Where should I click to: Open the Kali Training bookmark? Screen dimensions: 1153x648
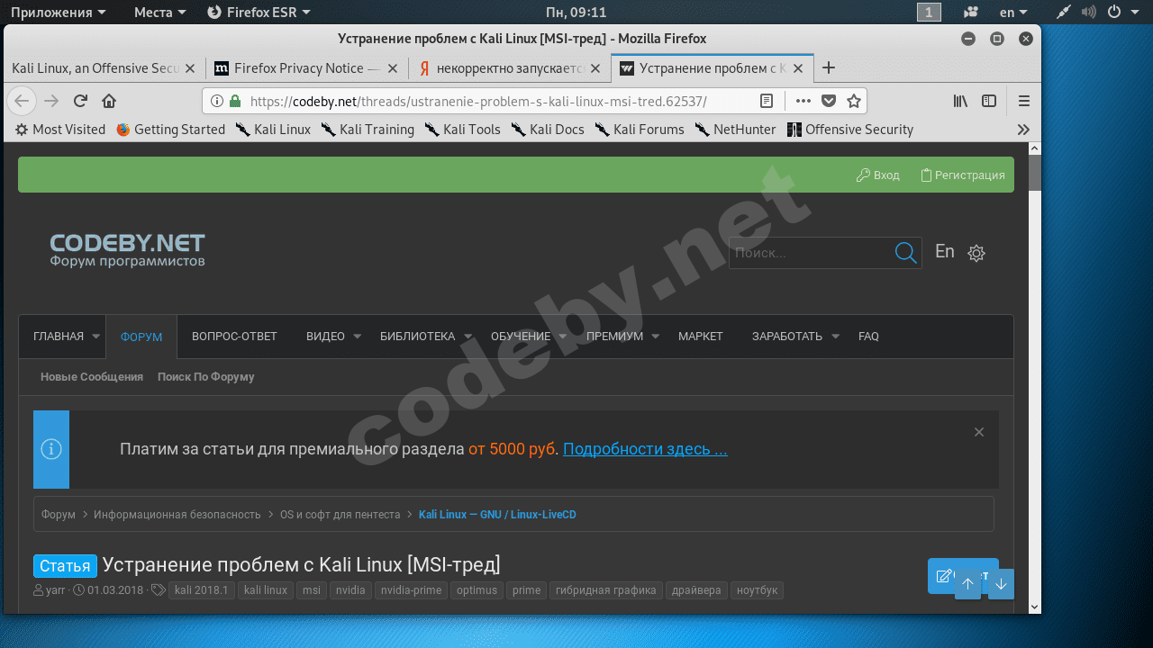pos(368,130)
